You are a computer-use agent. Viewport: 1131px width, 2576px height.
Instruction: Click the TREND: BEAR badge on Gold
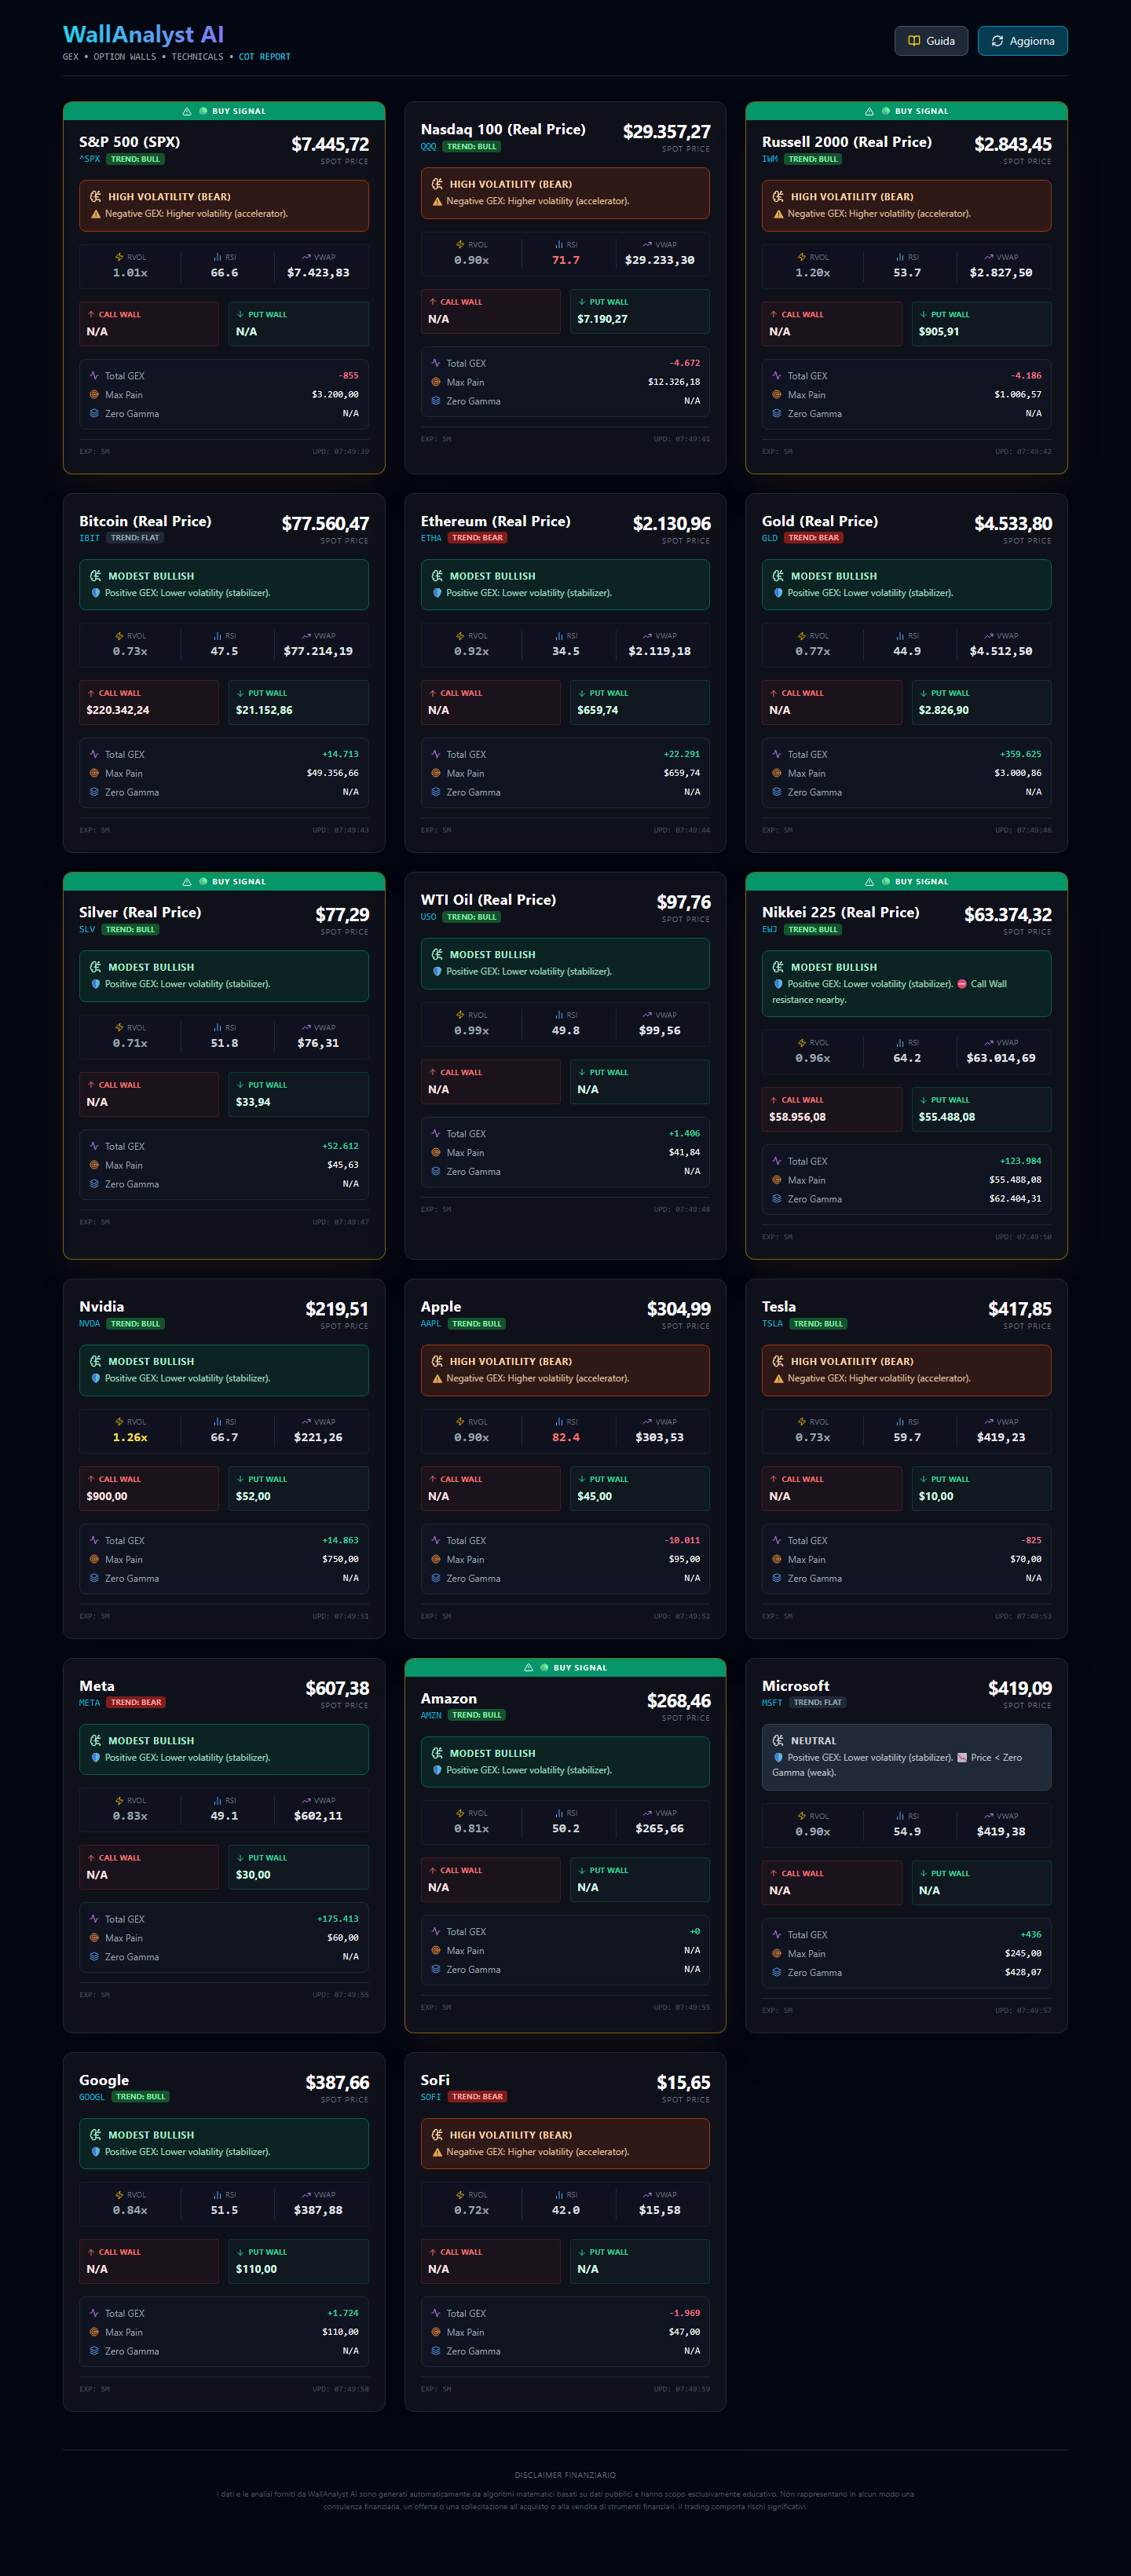tap(814, 538)
